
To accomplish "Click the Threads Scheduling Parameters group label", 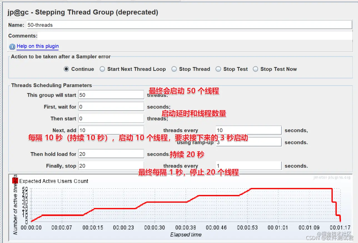I will 51,85.
